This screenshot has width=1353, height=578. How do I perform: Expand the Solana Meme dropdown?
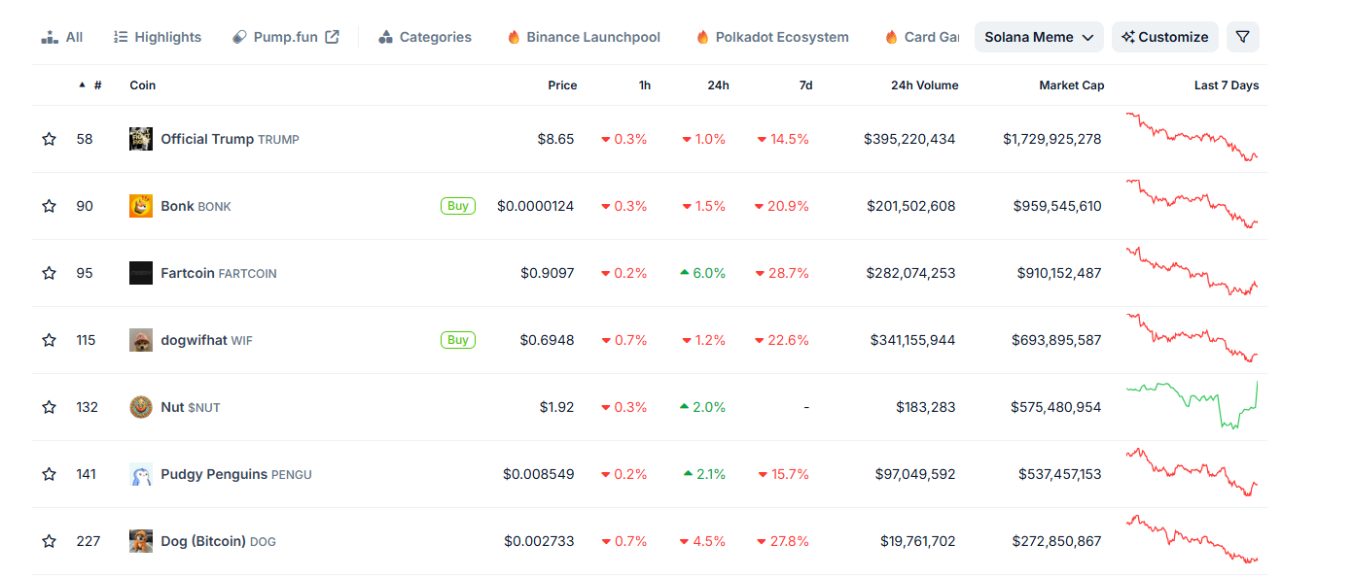tap(1039, 37)
